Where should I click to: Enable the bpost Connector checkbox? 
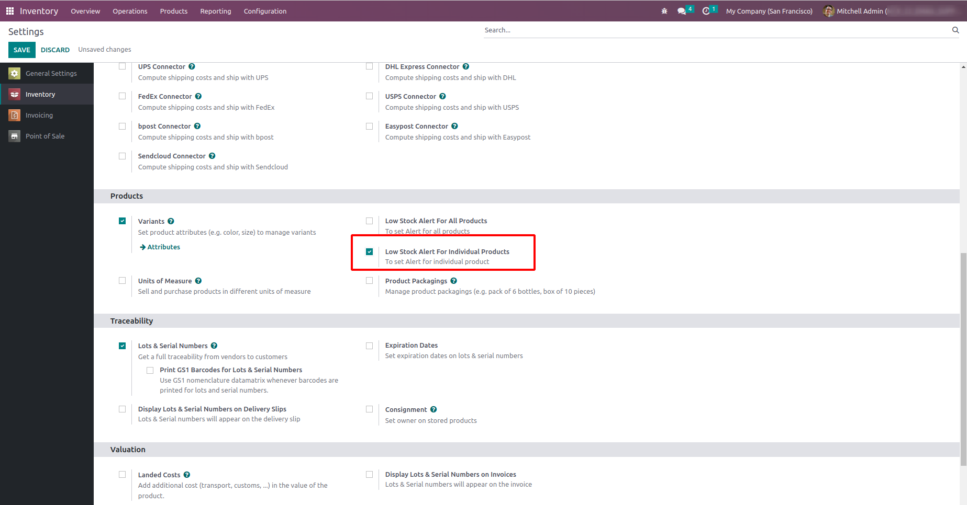pyautogui.click(x=123, y=126)
